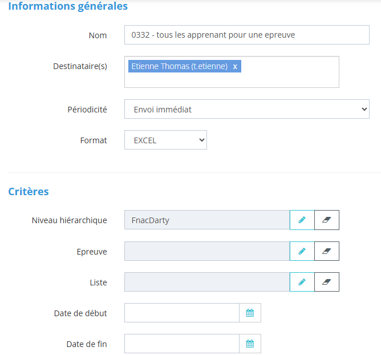The image size is (381, 355).
Task: Click the Date de fin input field
Action: pos(181,344)
